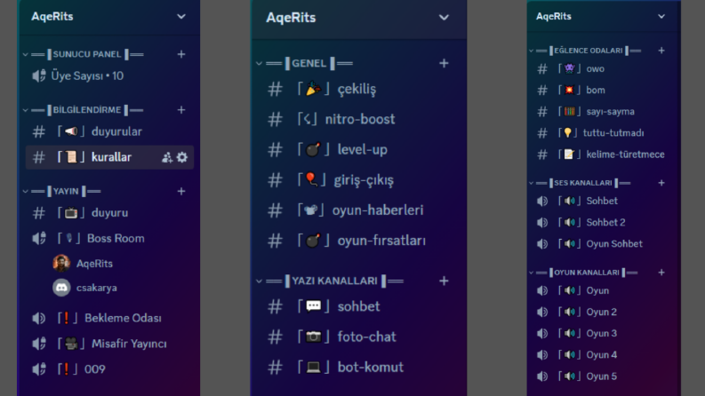Collapse the GENEL category
The height and width of the screenshot is (396, 705).
coord(259,63)
